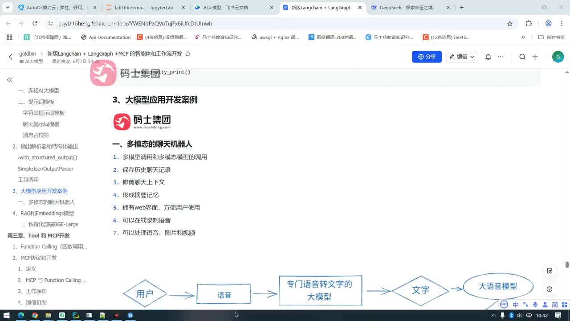570x321 pixels.
Task: Jump to .with_structured_output() in outline
Action: point(47,157)
